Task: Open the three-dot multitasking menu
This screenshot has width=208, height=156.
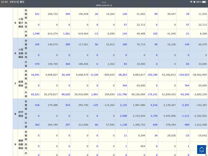Action: (x=104, y=2)
